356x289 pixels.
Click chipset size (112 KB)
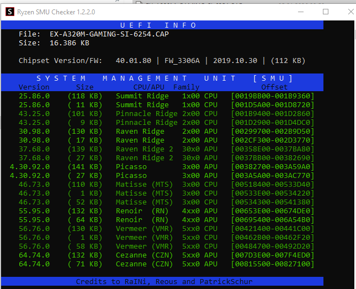tap(288, 61)
